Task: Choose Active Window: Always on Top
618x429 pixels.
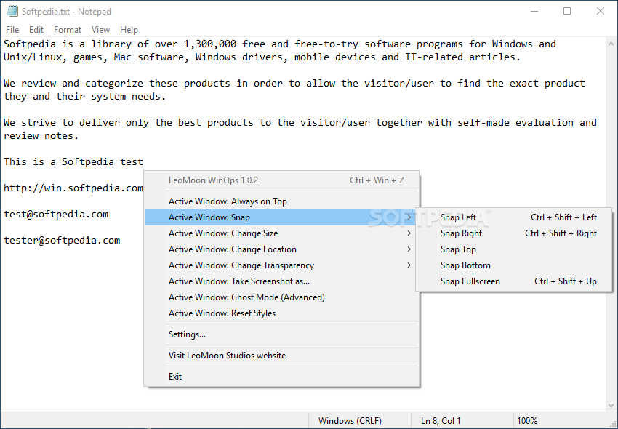Action: coord(281,201)
